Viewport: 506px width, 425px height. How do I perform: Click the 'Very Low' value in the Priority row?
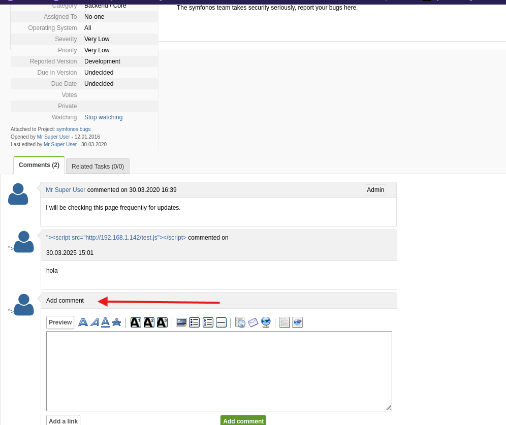point(97,50)
